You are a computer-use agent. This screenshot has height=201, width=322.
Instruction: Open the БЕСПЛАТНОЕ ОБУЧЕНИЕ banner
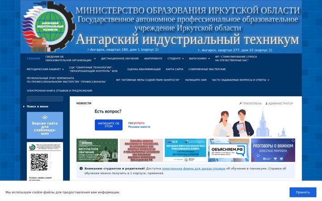97,150
